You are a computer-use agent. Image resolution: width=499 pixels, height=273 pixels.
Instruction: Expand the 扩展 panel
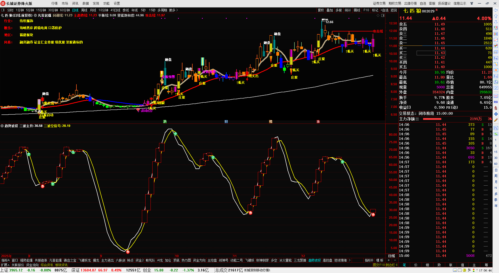coord(5,265)
